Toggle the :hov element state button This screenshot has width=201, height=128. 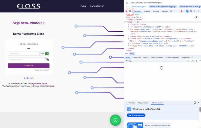188,61
